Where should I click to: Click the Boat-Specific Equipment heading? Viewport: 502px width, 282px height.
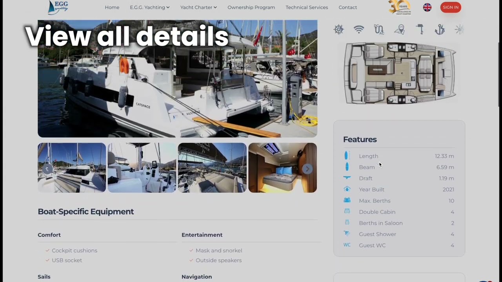85,211
